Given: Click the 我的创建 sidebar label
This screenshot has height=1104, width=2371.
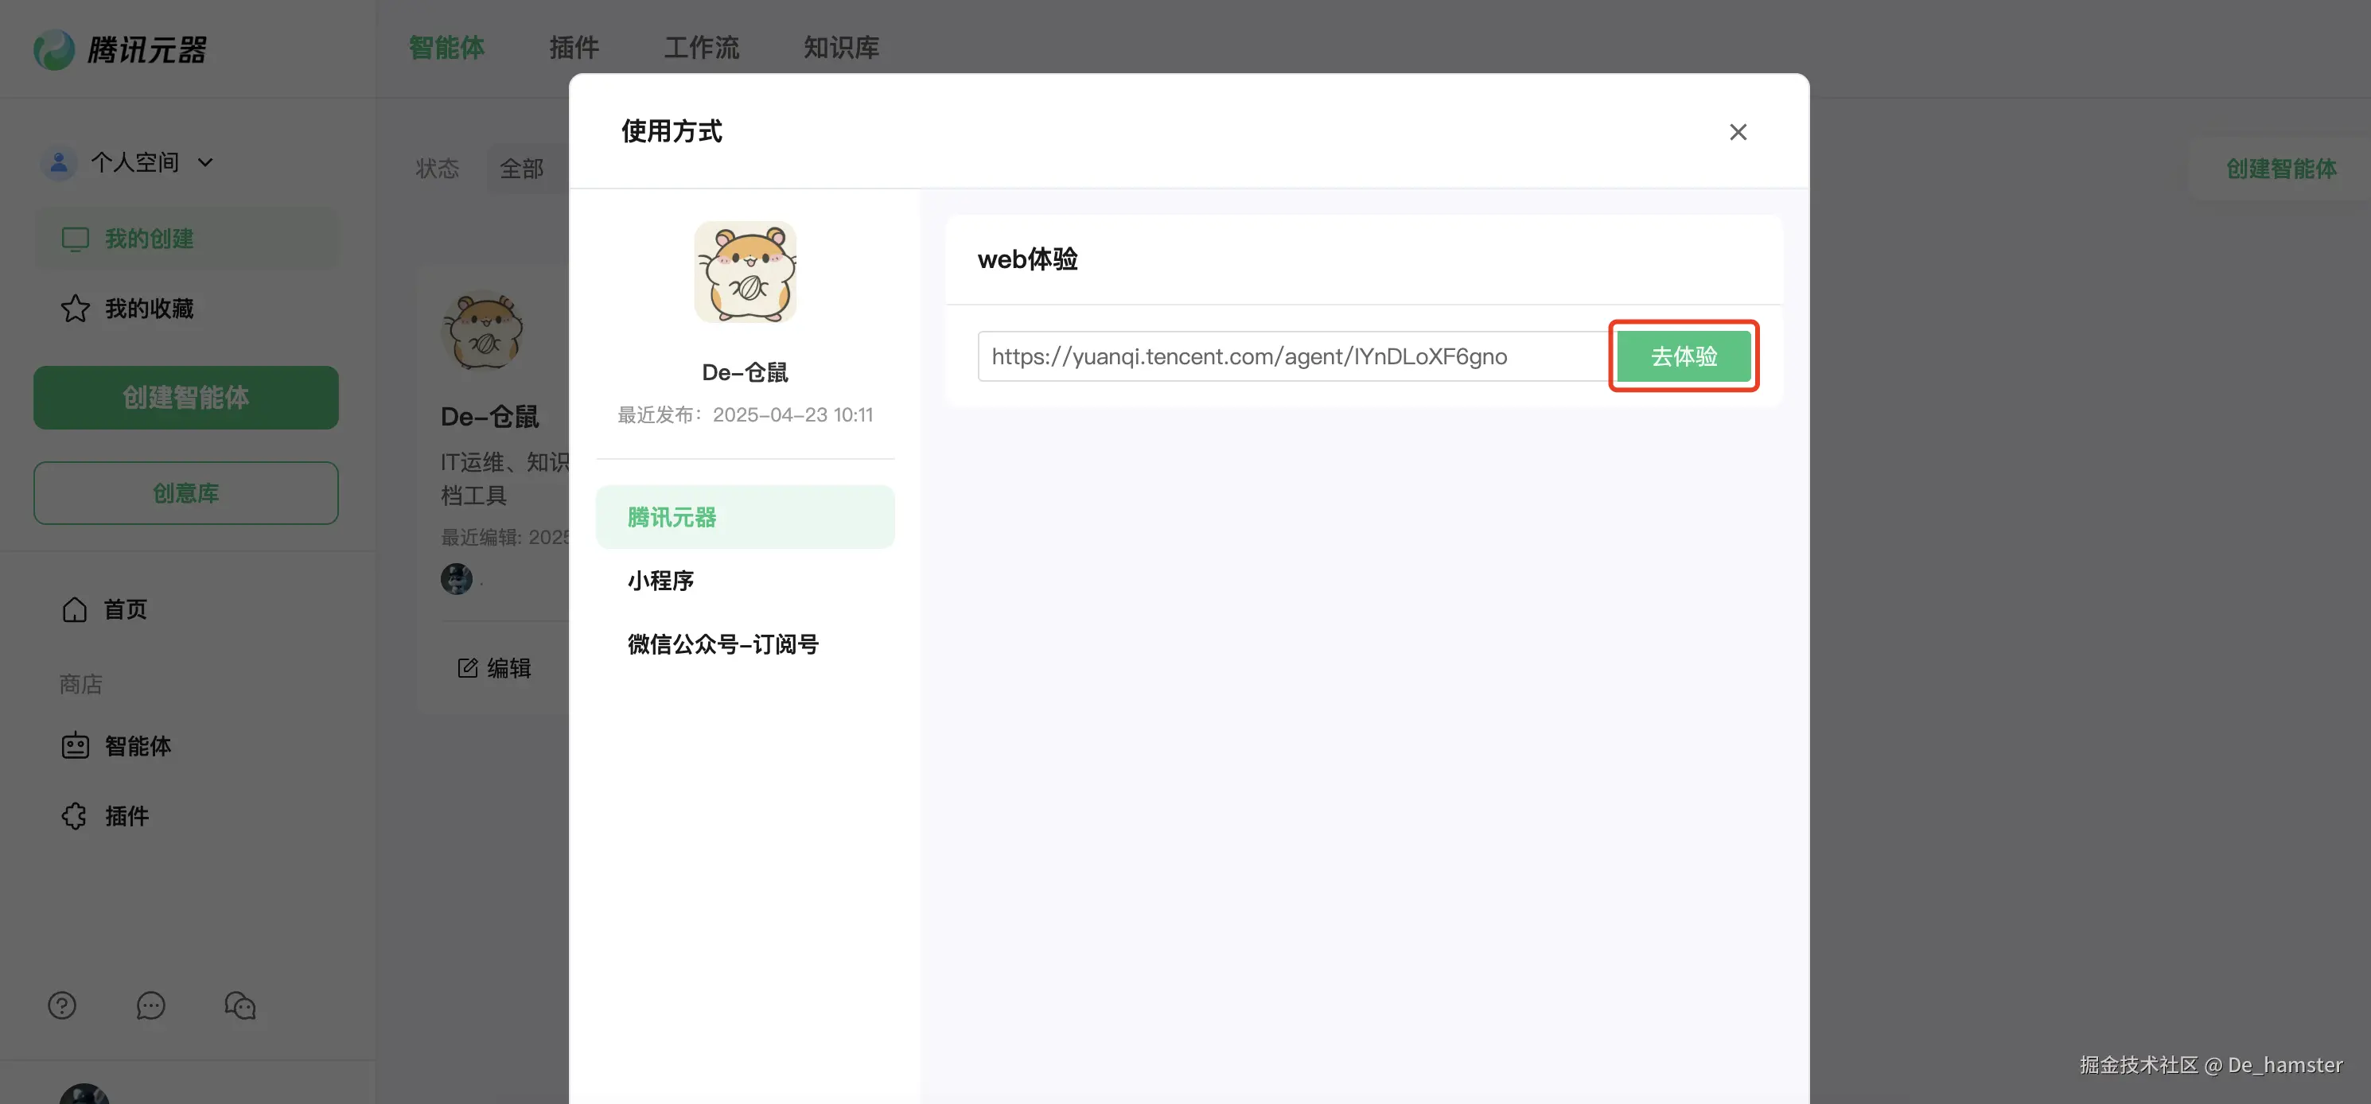Looking at the screenshot, I should tap(149, 239).
